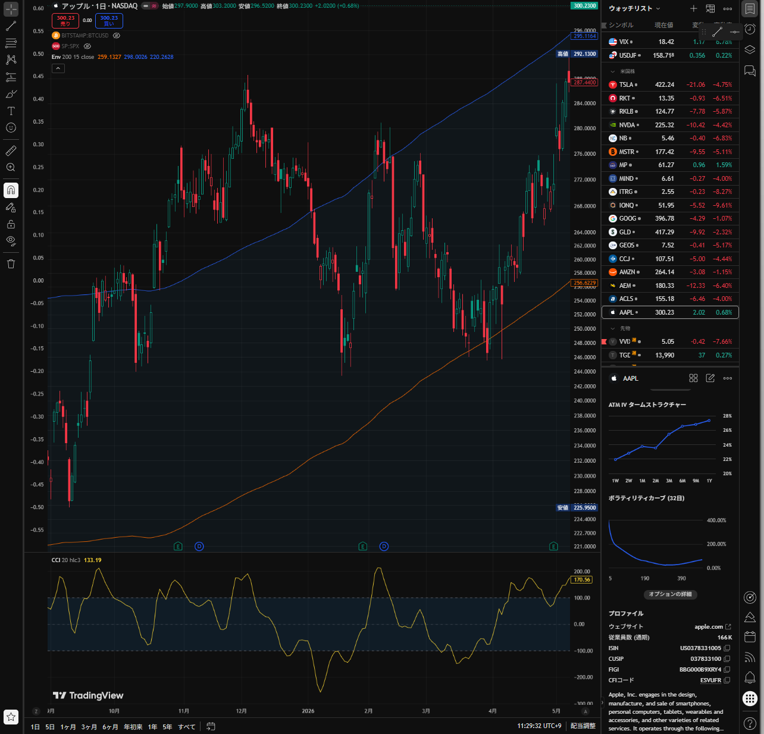
Task: Set chart range to すべて
Action: pos(186,727)
